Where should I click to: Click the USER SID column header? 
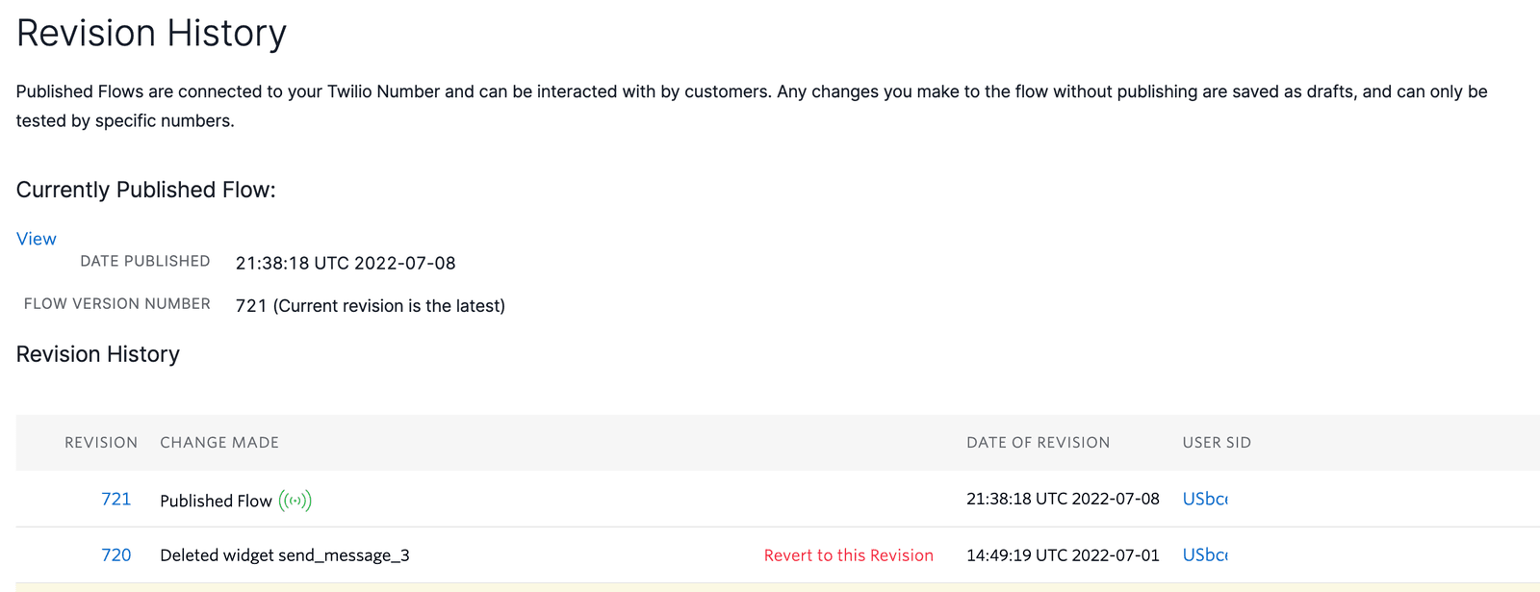pos(1217,442)
